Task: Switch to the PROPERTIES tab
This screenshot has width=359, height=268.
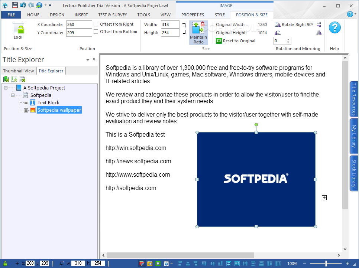Action: tap(193, 15)
